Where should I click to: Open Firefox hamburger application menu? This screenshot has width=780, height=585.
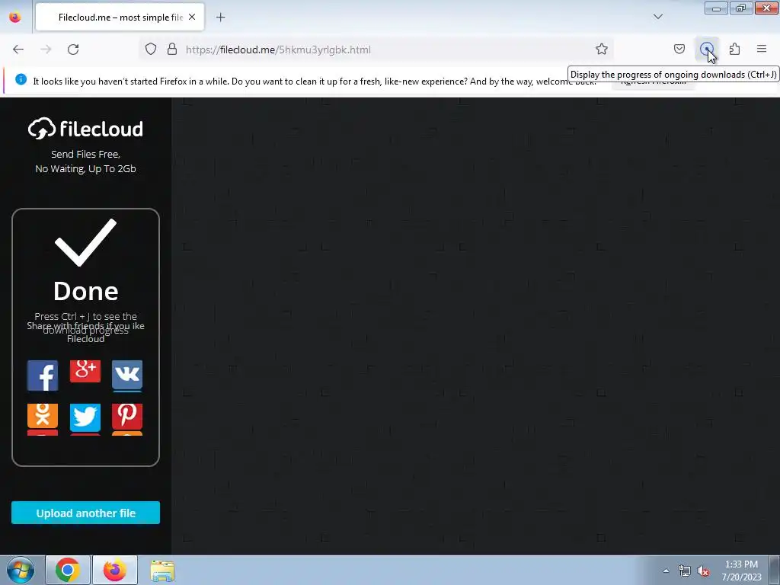762,50
